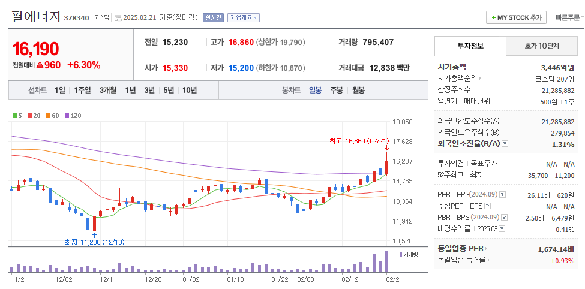585x289 pixels.
Task: Open the 빠른주문 dropdown
Action: coord(570,17)
